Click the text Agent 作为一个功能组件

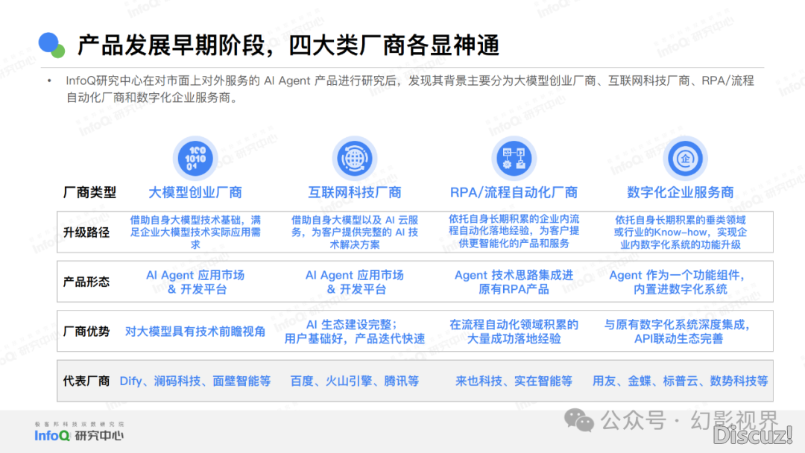677,276
